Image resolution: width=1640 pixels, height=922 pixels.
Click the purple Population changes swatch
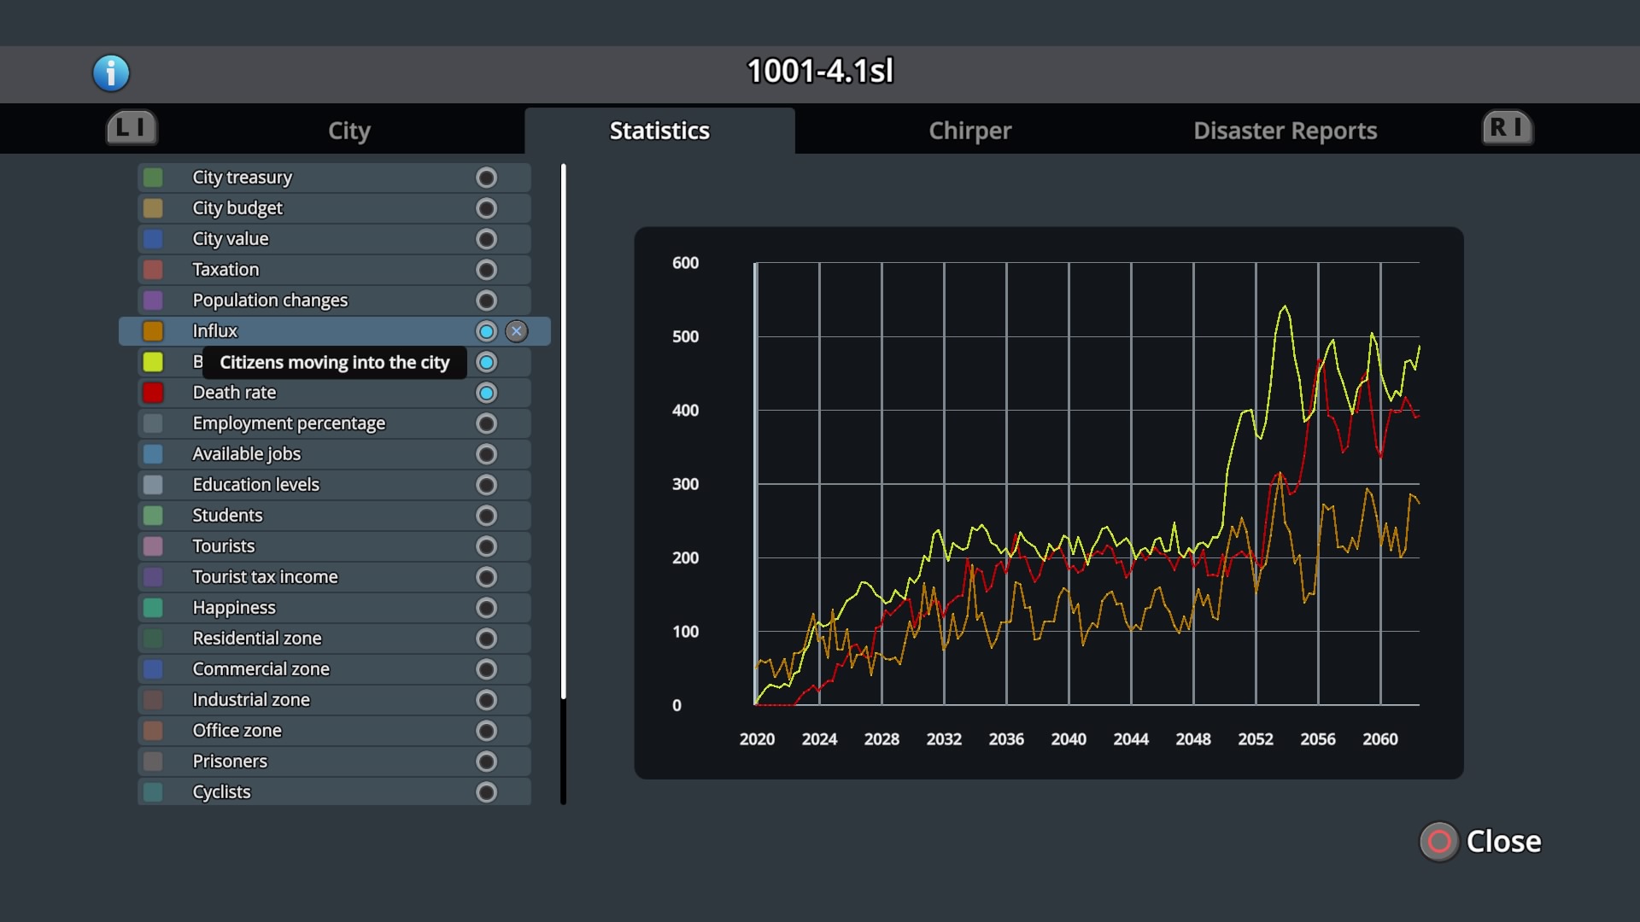point(153,301)
